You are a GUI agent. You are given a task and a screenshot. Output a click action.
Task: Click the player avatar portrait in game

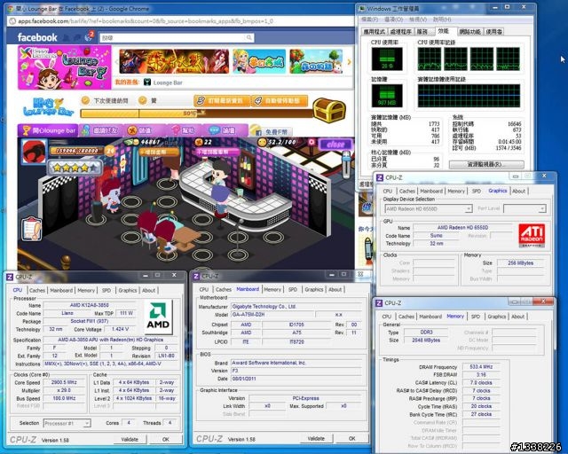click(x=33, y=150)
